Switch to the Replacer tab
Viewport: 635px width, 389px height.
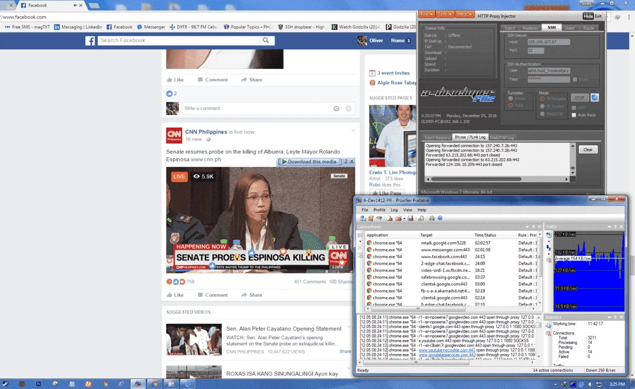tap(530, 28)
